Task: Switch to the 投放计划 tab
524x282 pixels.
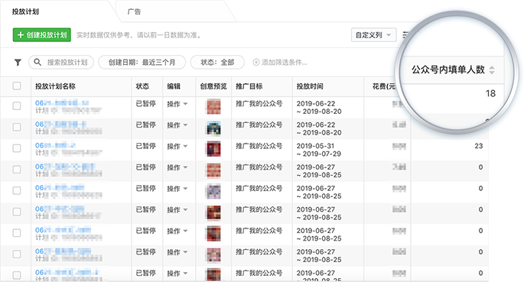Action: [x=25, y=11]
